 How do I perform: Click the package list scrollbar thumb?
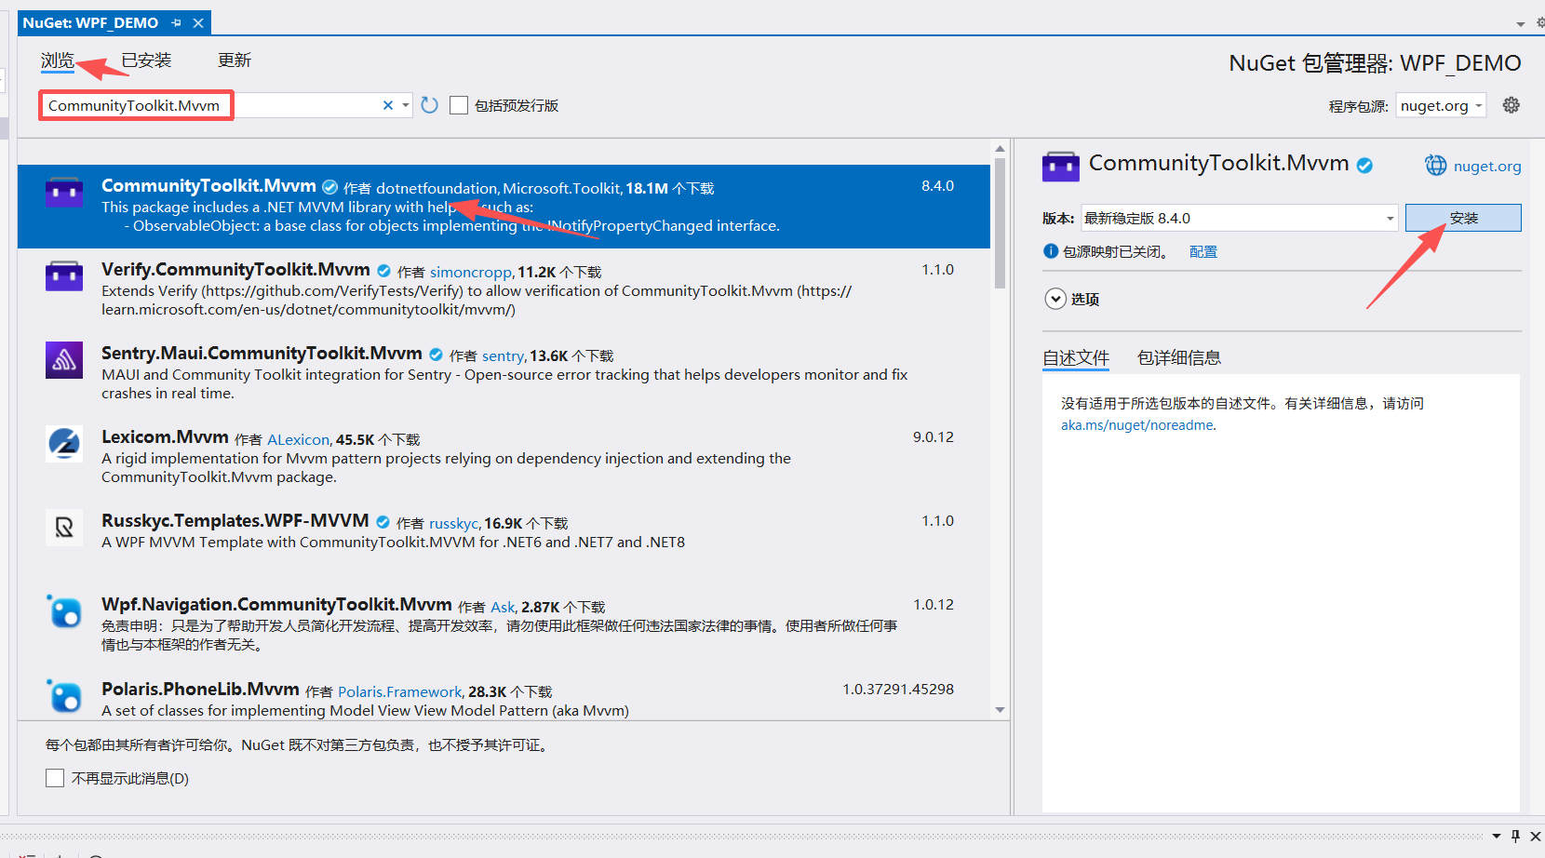tap(1000, 223)
